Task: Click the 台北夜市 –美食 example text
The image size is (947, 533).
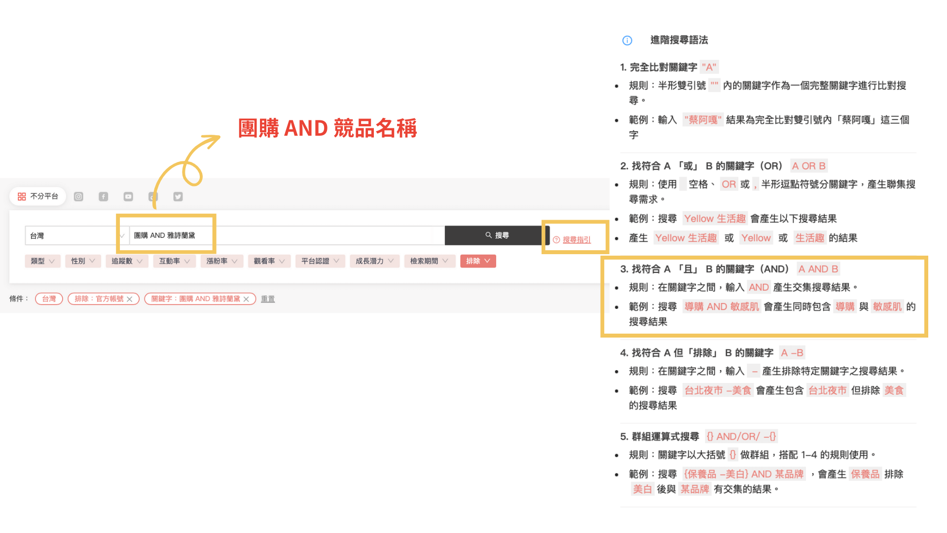Action: 718,390
